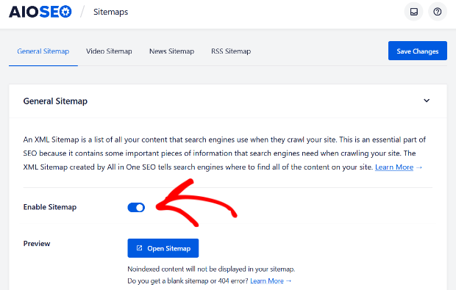Switch to Video Sitemap tab
Image resolution: width=456 pixels, height=290 pixels.
109,51
